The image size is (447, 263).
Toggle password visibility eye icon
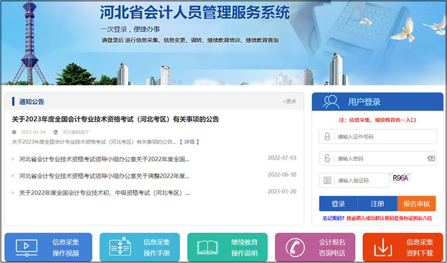pos(431,158)
